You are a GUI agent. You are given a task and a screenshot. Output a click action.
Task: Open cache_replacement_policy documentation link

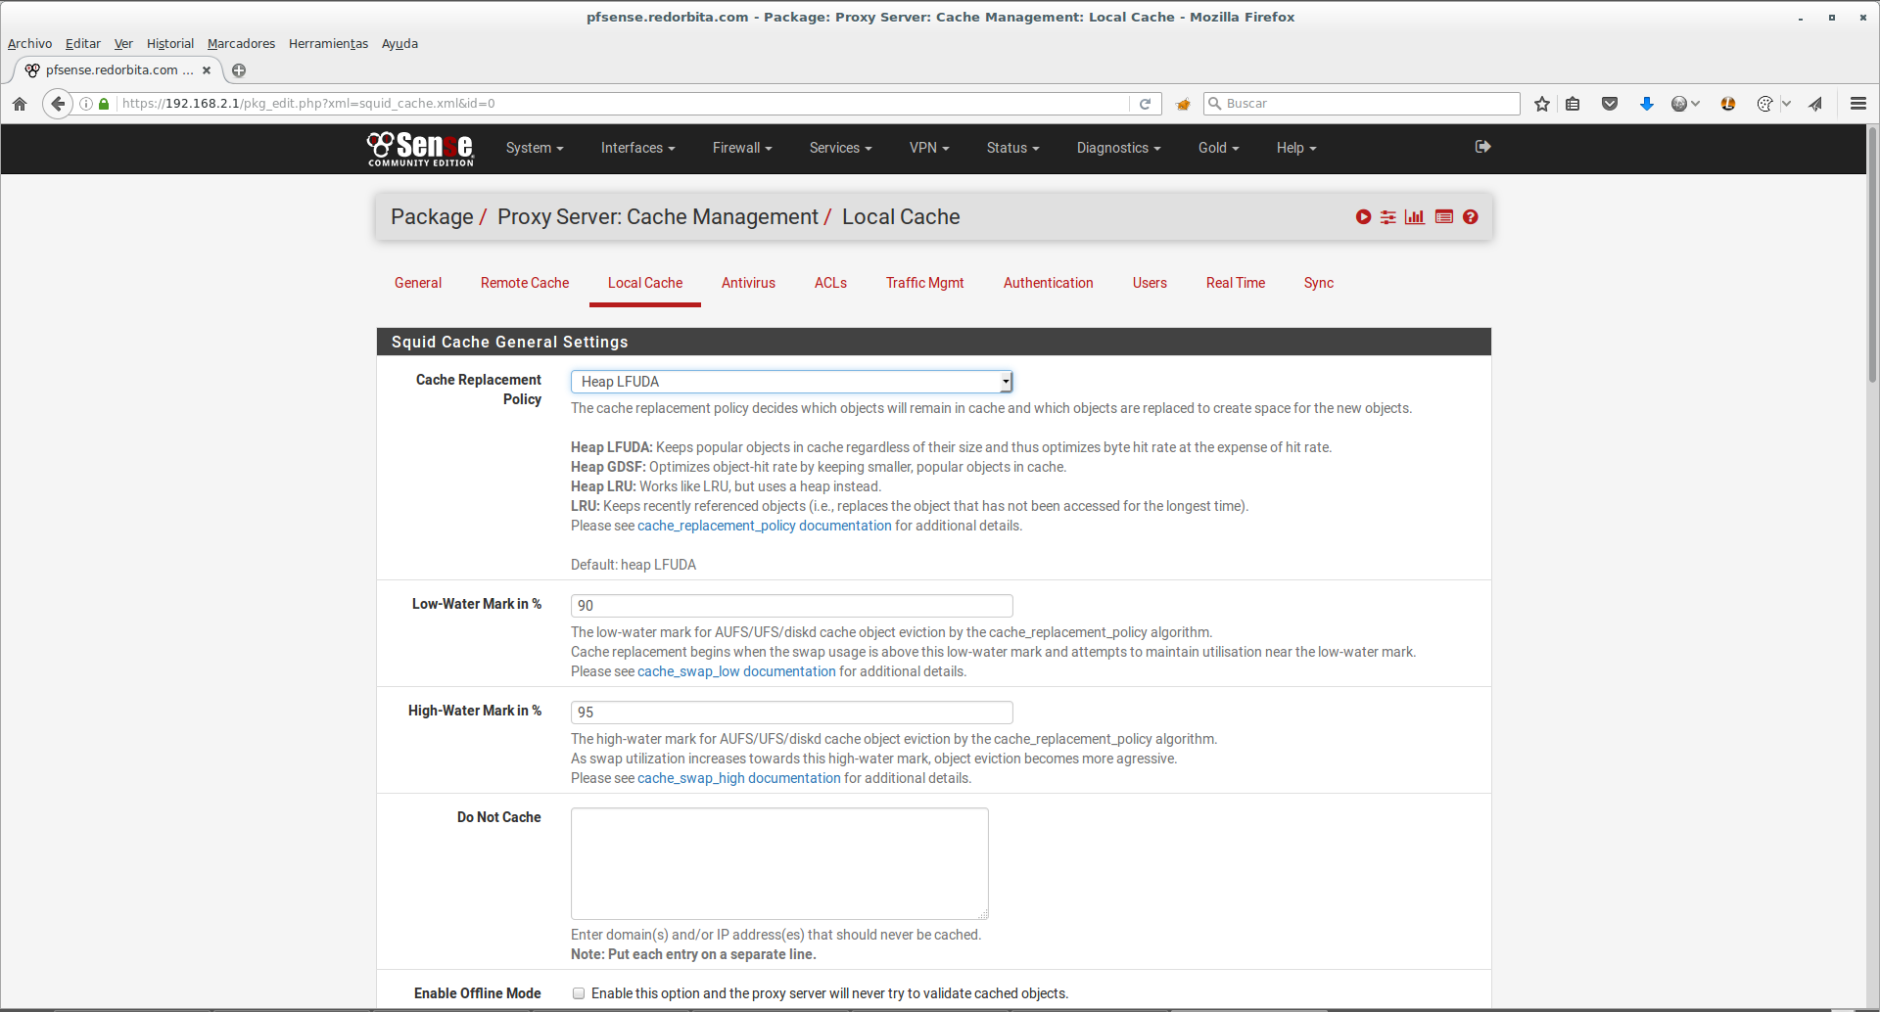pos(764,526)
